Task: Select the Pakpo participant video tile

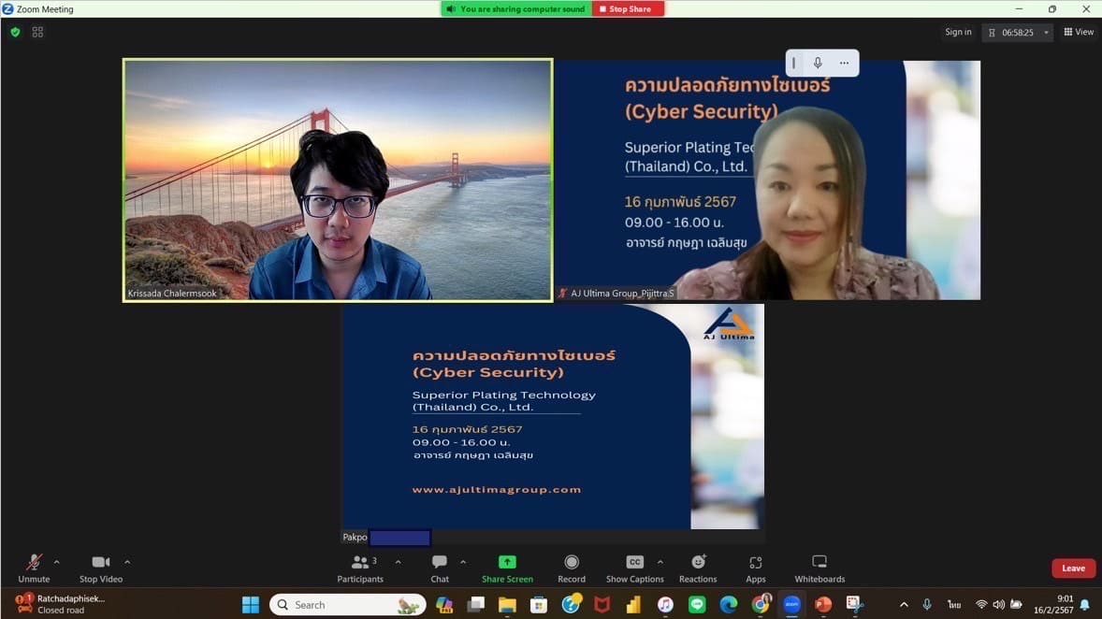Action: 553,424
